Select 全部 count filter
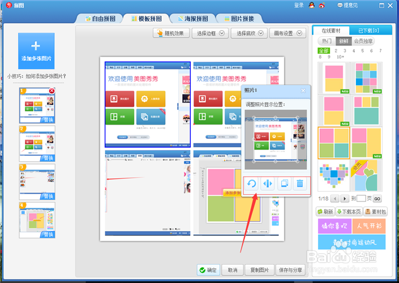Image resolution: width=399 pixels, height=283 pixels. pos(324,50)
